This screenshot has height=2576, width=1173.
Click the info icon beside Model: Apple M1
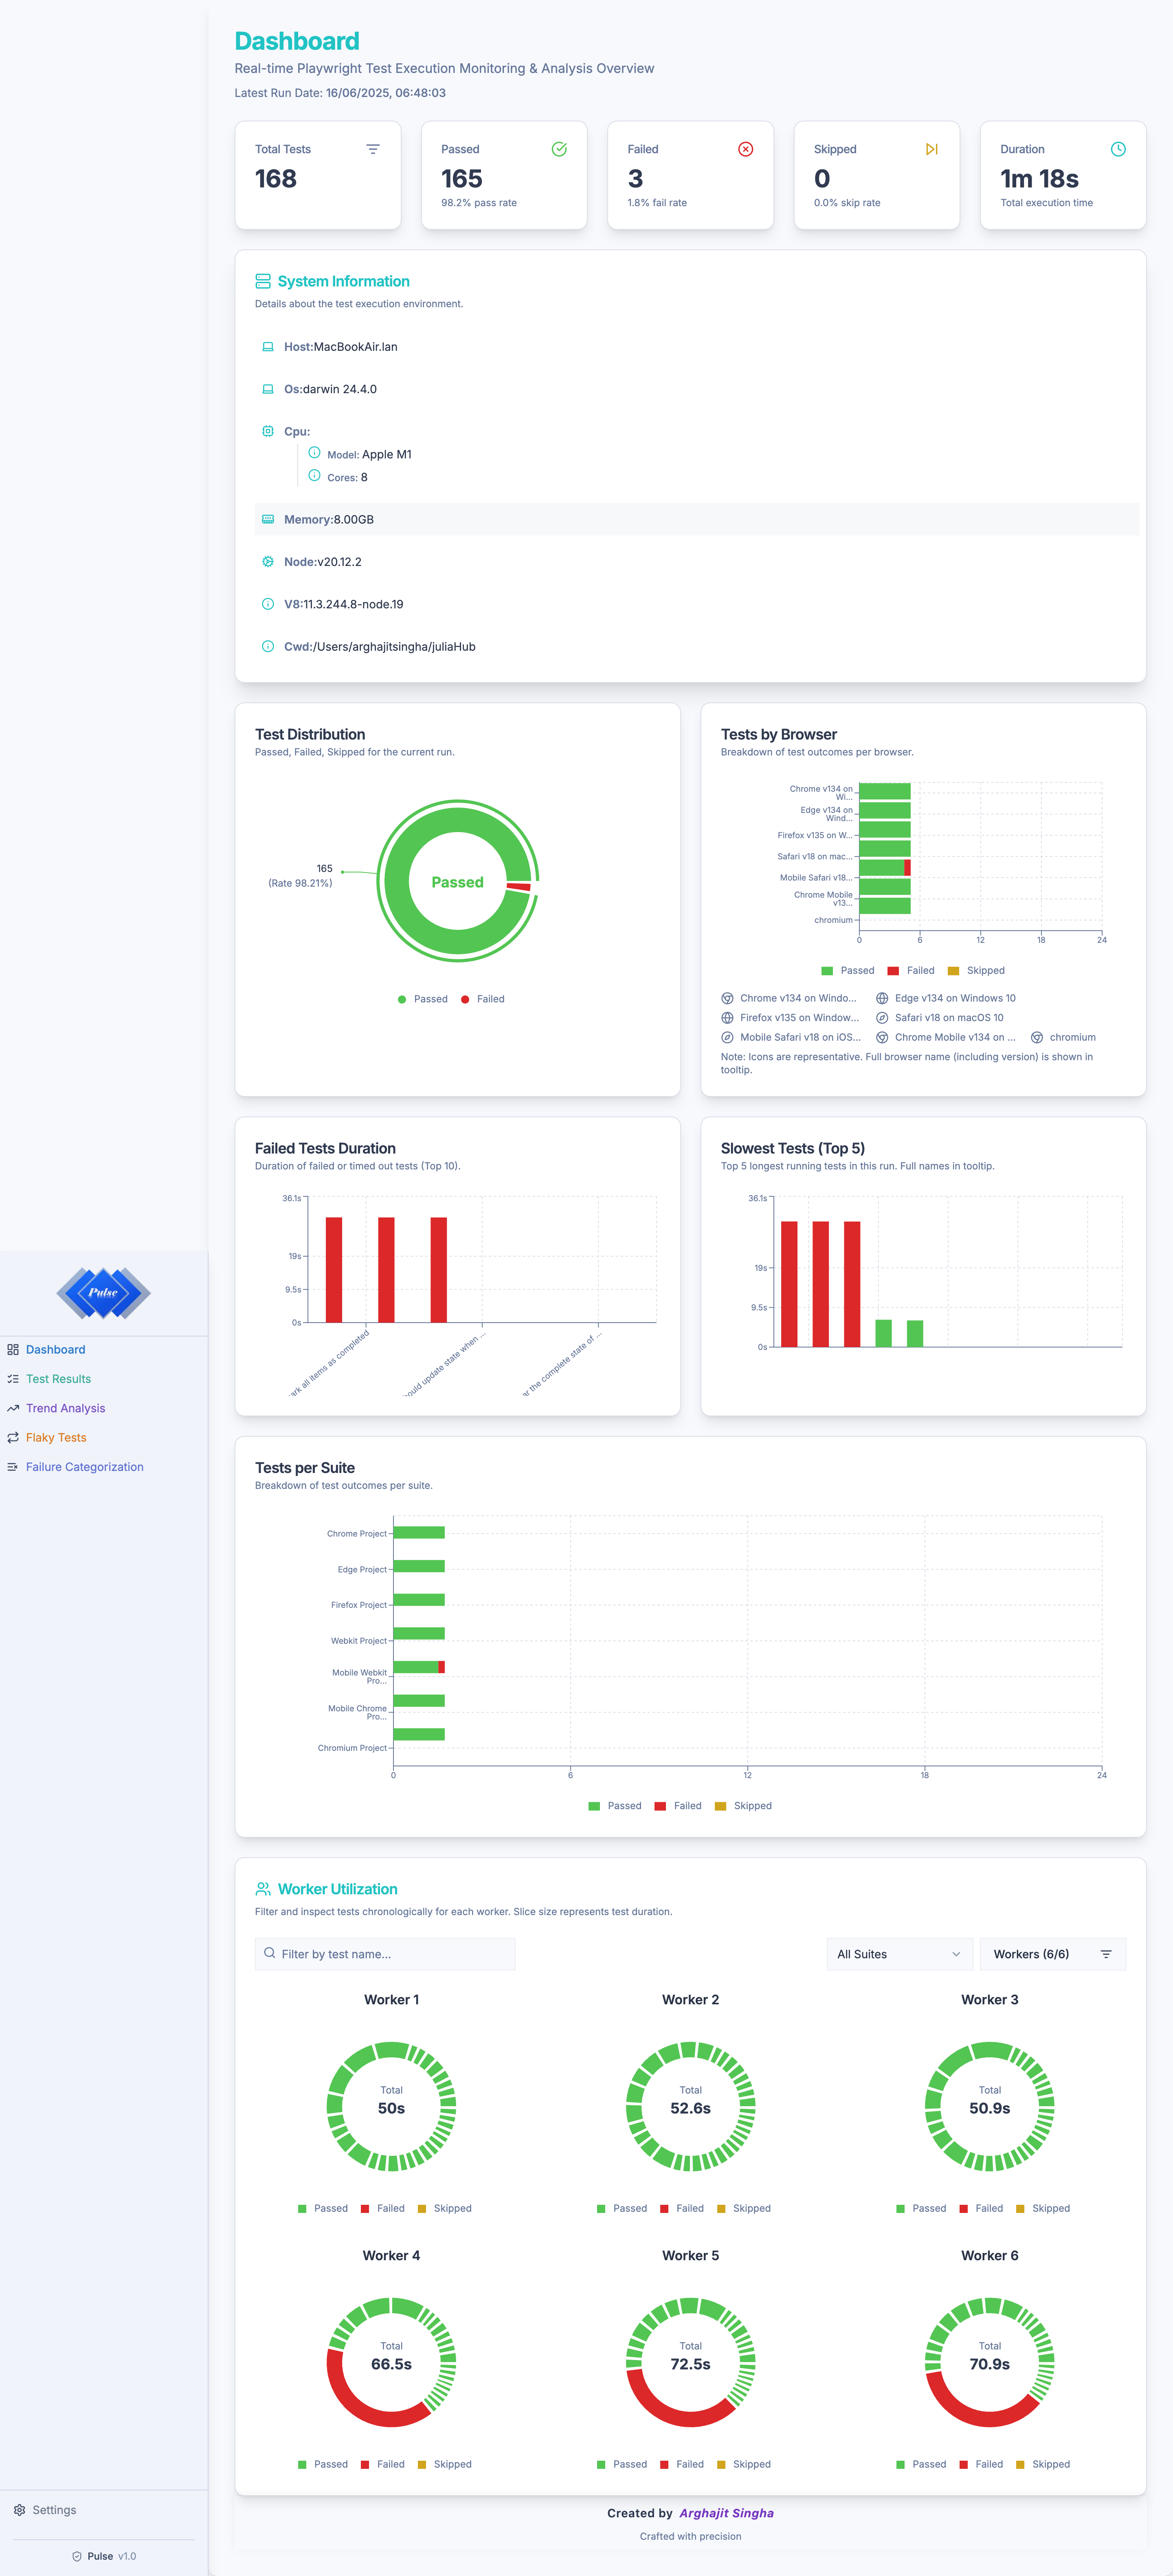coord(315,452)
